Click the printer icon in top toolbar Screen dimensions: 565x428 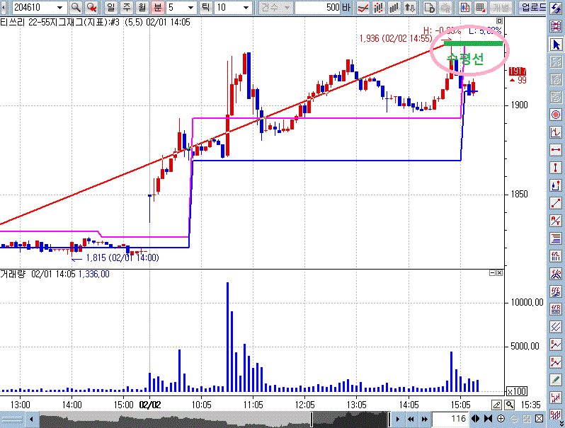[445, 8]
